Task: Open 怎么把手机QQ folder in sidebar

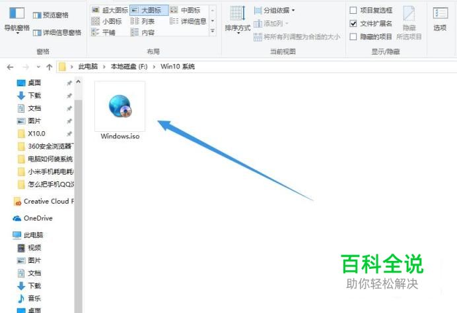Action: (x=45, y=184)
